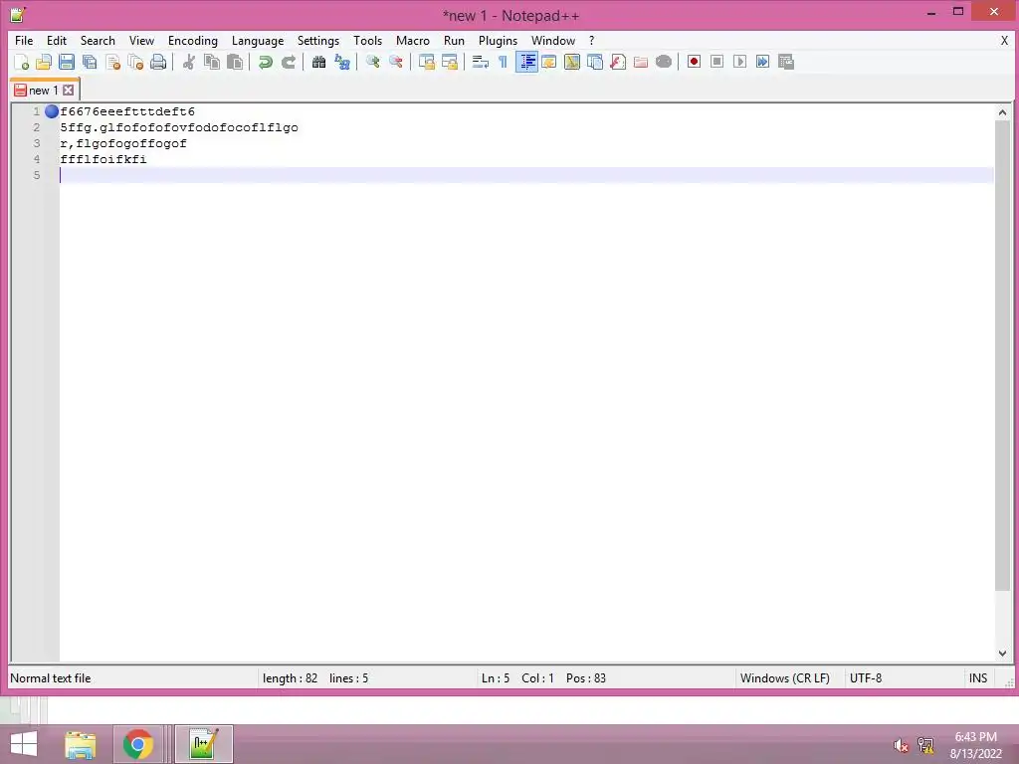The image size is (1019, 764).
Task: Open Google Chrome from the taskbar
Action: pyautogui.click(x=137, y=744)
